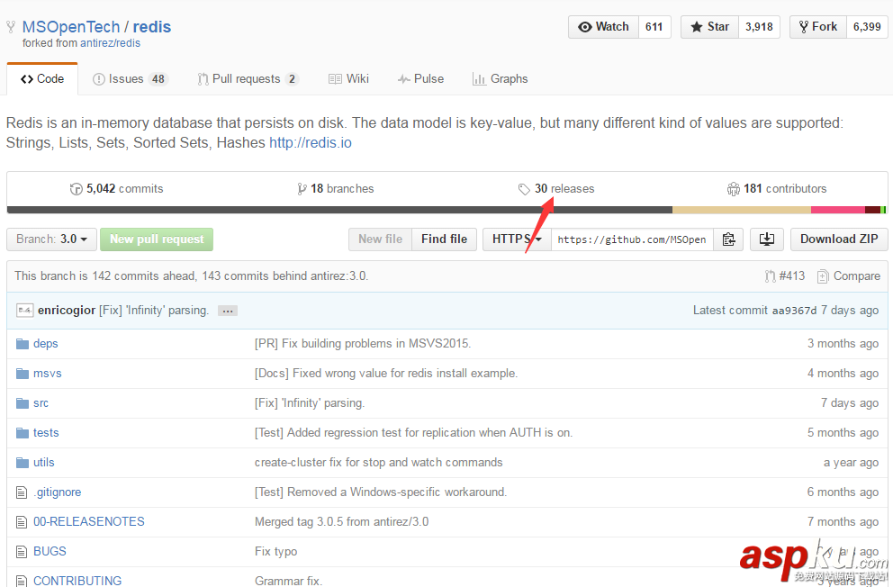Click the .gitignore file icon

pos(22,492)
